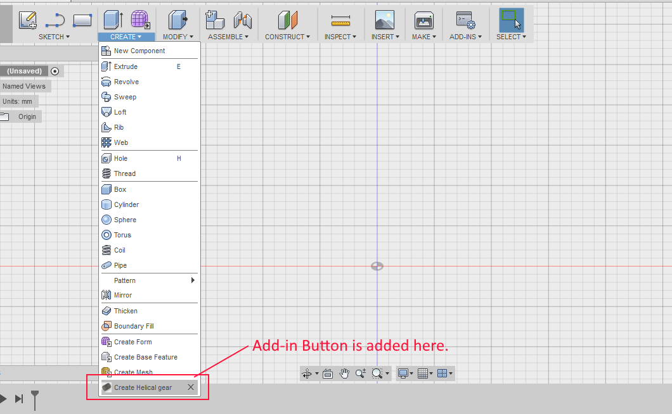Choose Coil from Create menu
This screenshot has width=672, height=414.
click(x=150, y=251)
